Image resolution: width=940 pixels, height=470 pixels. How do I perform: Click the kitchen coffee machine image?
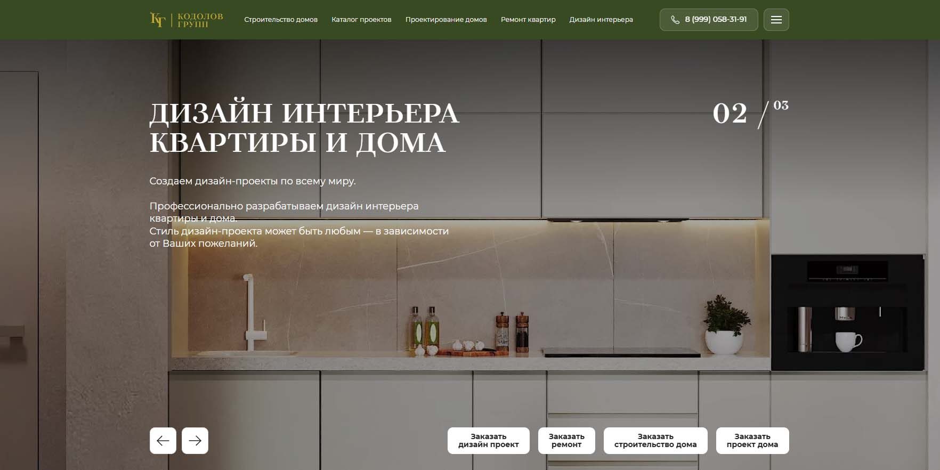click(x=848, y=312)
